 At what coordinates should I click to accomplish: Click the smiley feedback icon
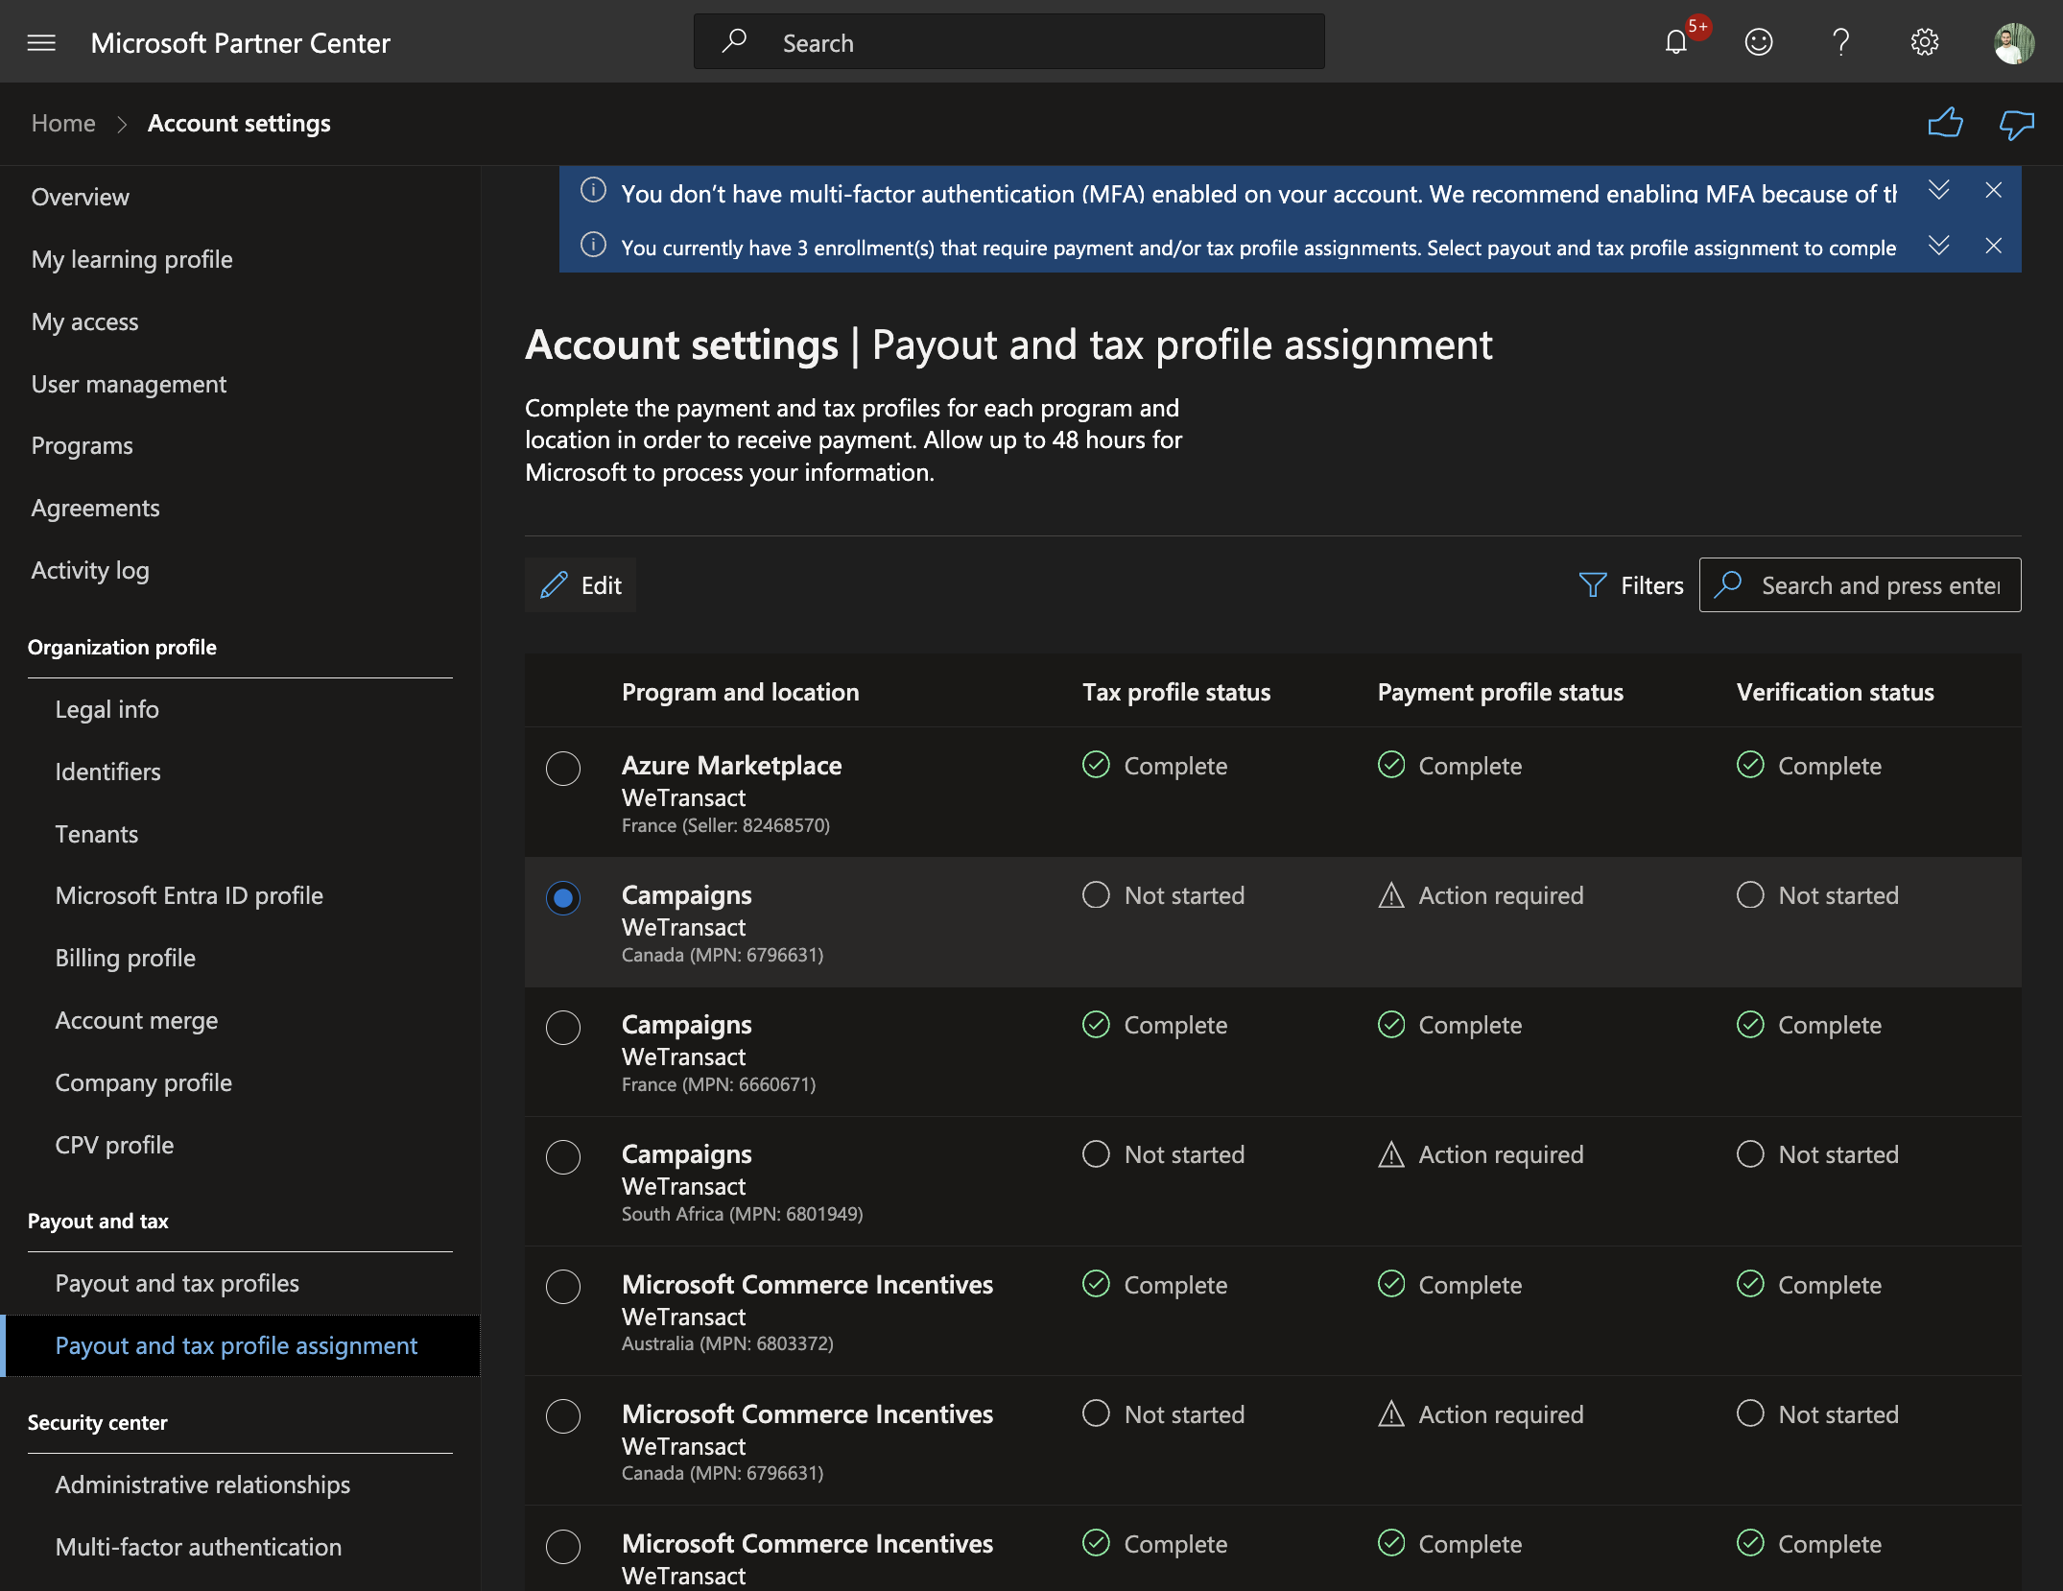[x=1758, y=42]
